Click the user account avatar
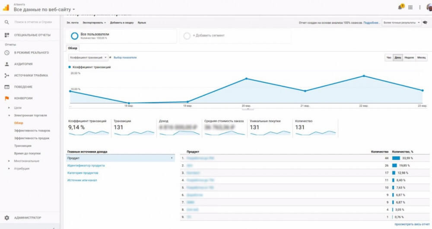This screenshot has height=229, width=432. tap(429, 7)
